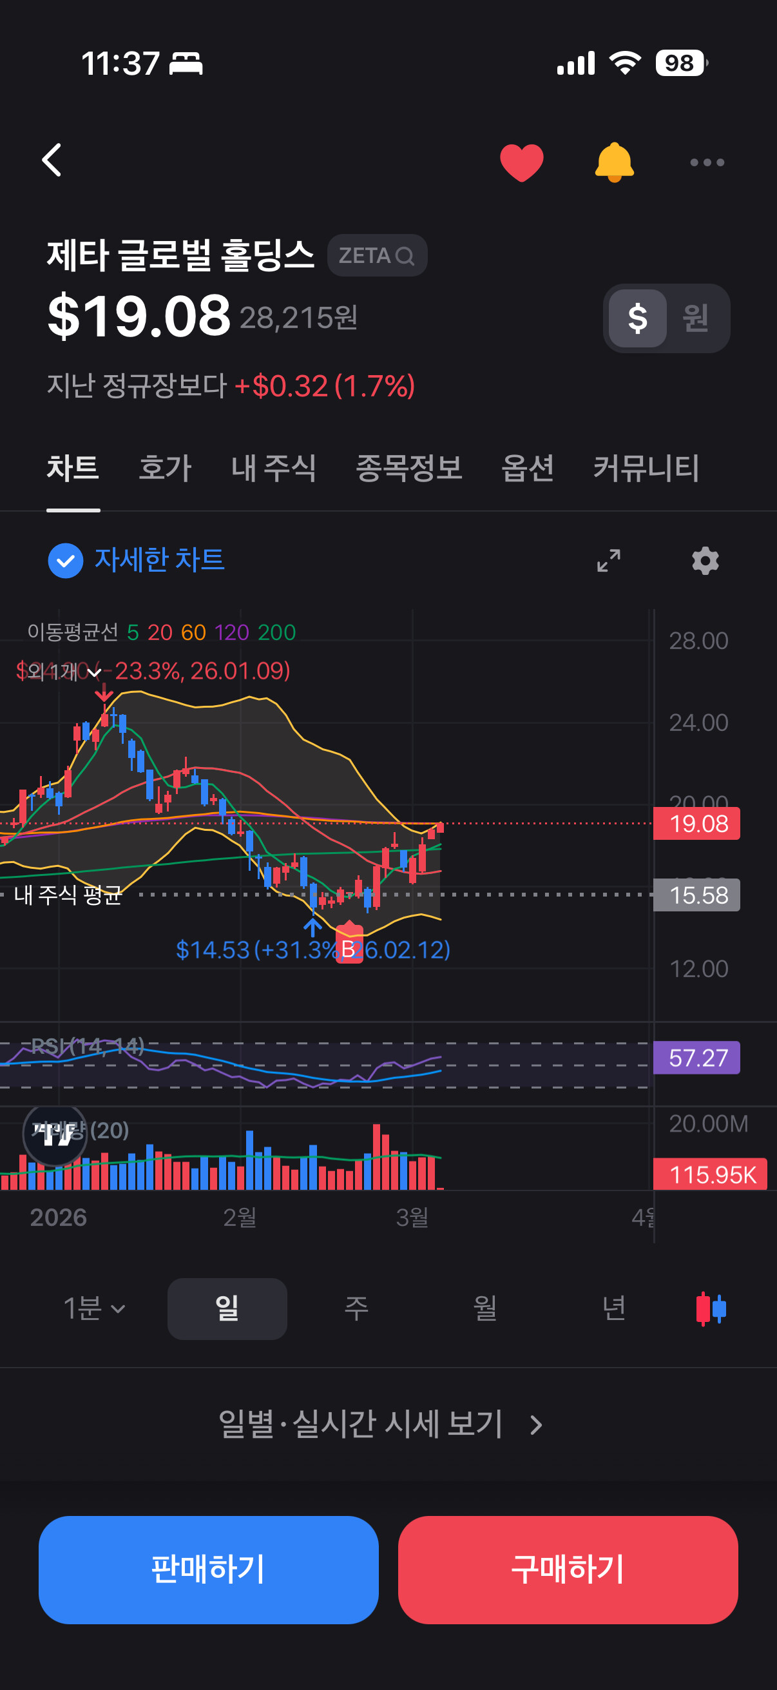
Task: Tap the red high-price arrow marker
Action: click(x=104, y=693)
